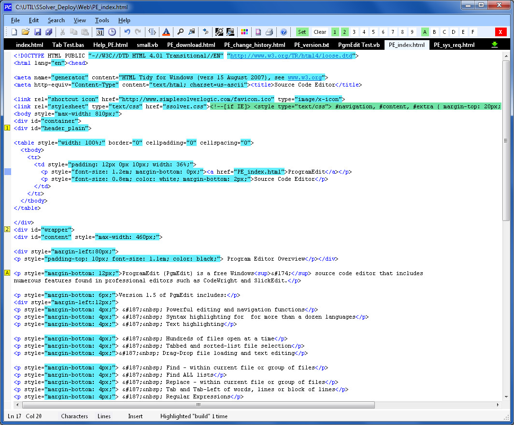Toggle bookmark 1 in the toolbar
Image resolution: width=514 pixels, height=425 pixels.
coord(334,32)
